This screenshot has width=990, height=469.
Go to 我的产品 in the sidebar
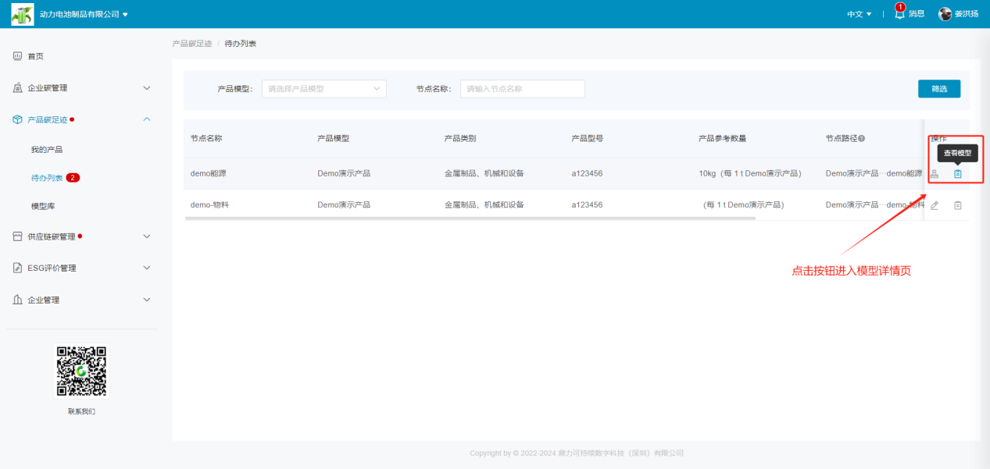pyautogui.click(x=47, y=149)
